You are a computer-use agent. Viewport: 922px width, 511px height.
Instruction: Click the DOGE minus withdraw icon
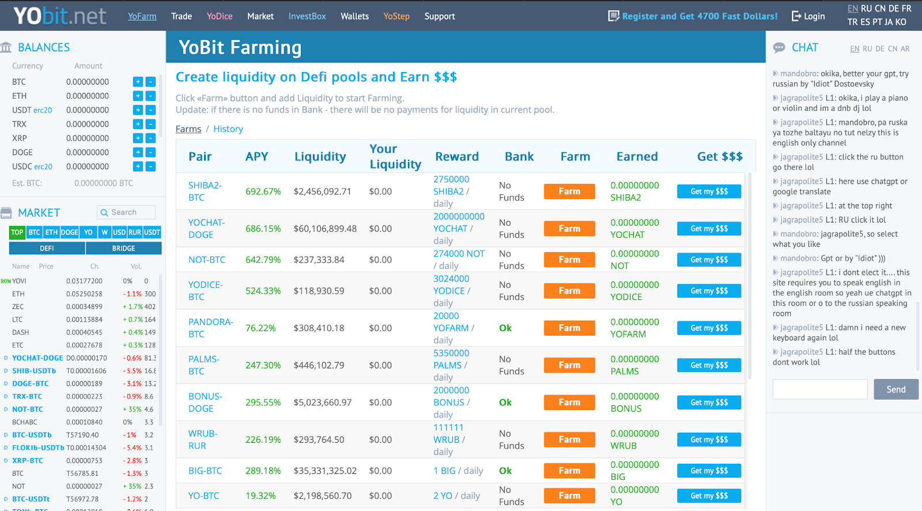[x=150, y=152]
